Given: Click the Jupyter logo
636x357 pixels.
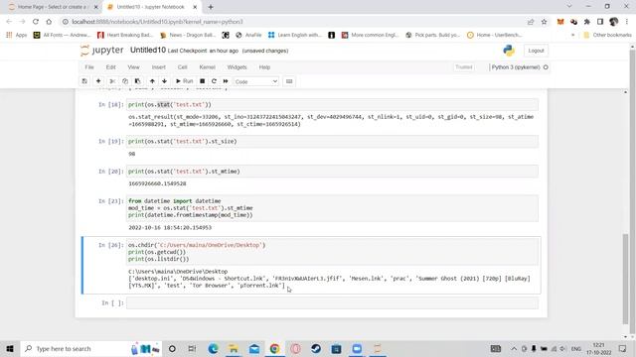Looking at the screenshot, I should [x=101, y=51].
